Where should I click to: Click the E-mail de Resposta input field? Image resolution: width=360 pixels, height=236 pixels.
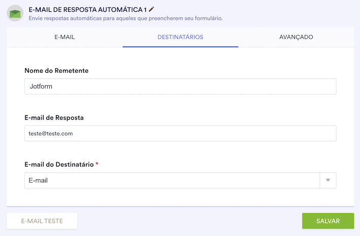pos(180,133)
